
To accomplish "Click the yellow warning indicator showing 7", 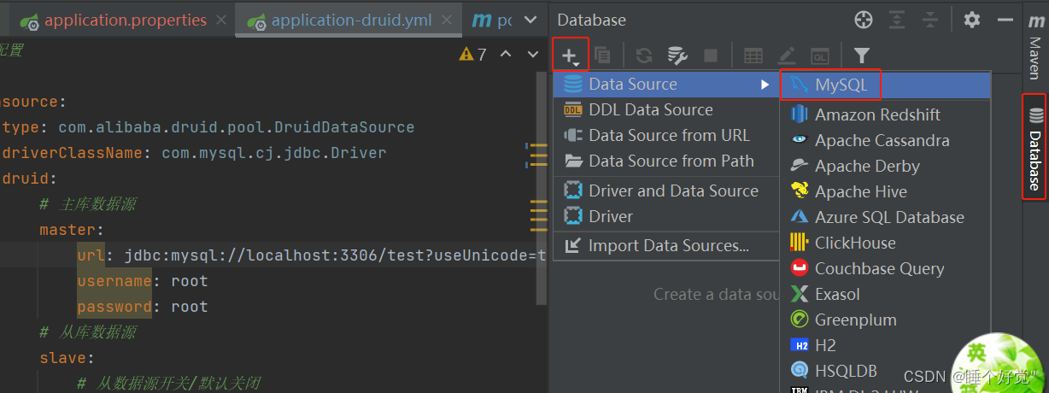I will pyautogui.click(x=472, y=55).
